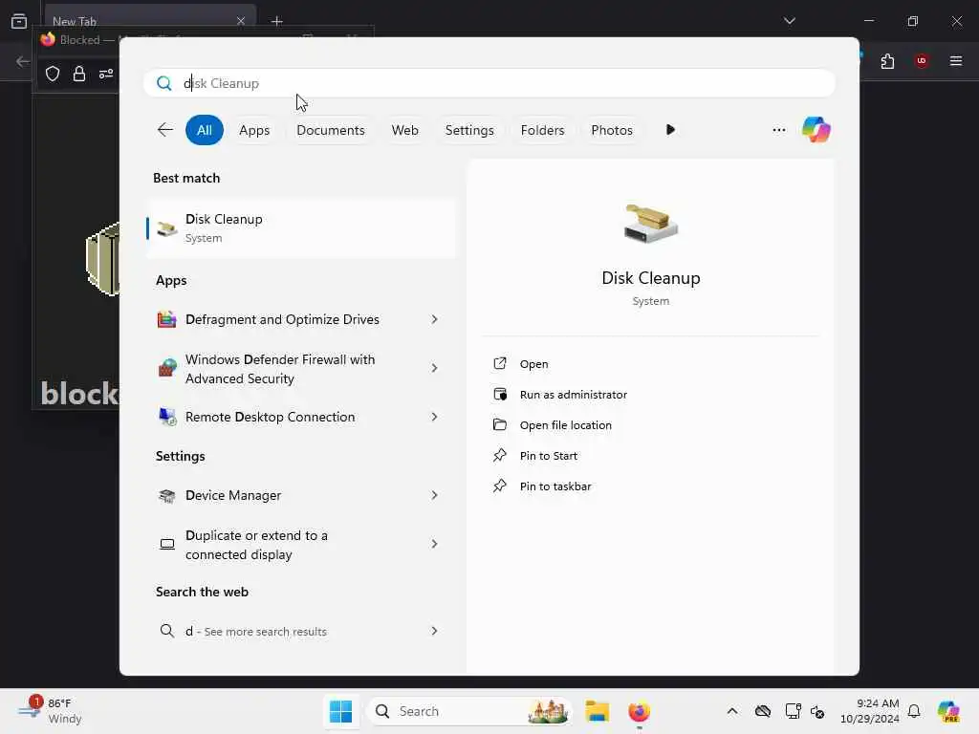Viewport: 979px width, 734px height.
Task: Click the Duplicate or extend display icon
Action: pyautogui.click(x=166, y=544)
